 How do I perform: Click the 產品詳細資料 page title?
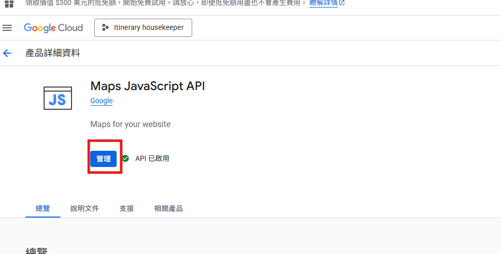point(53,53)
